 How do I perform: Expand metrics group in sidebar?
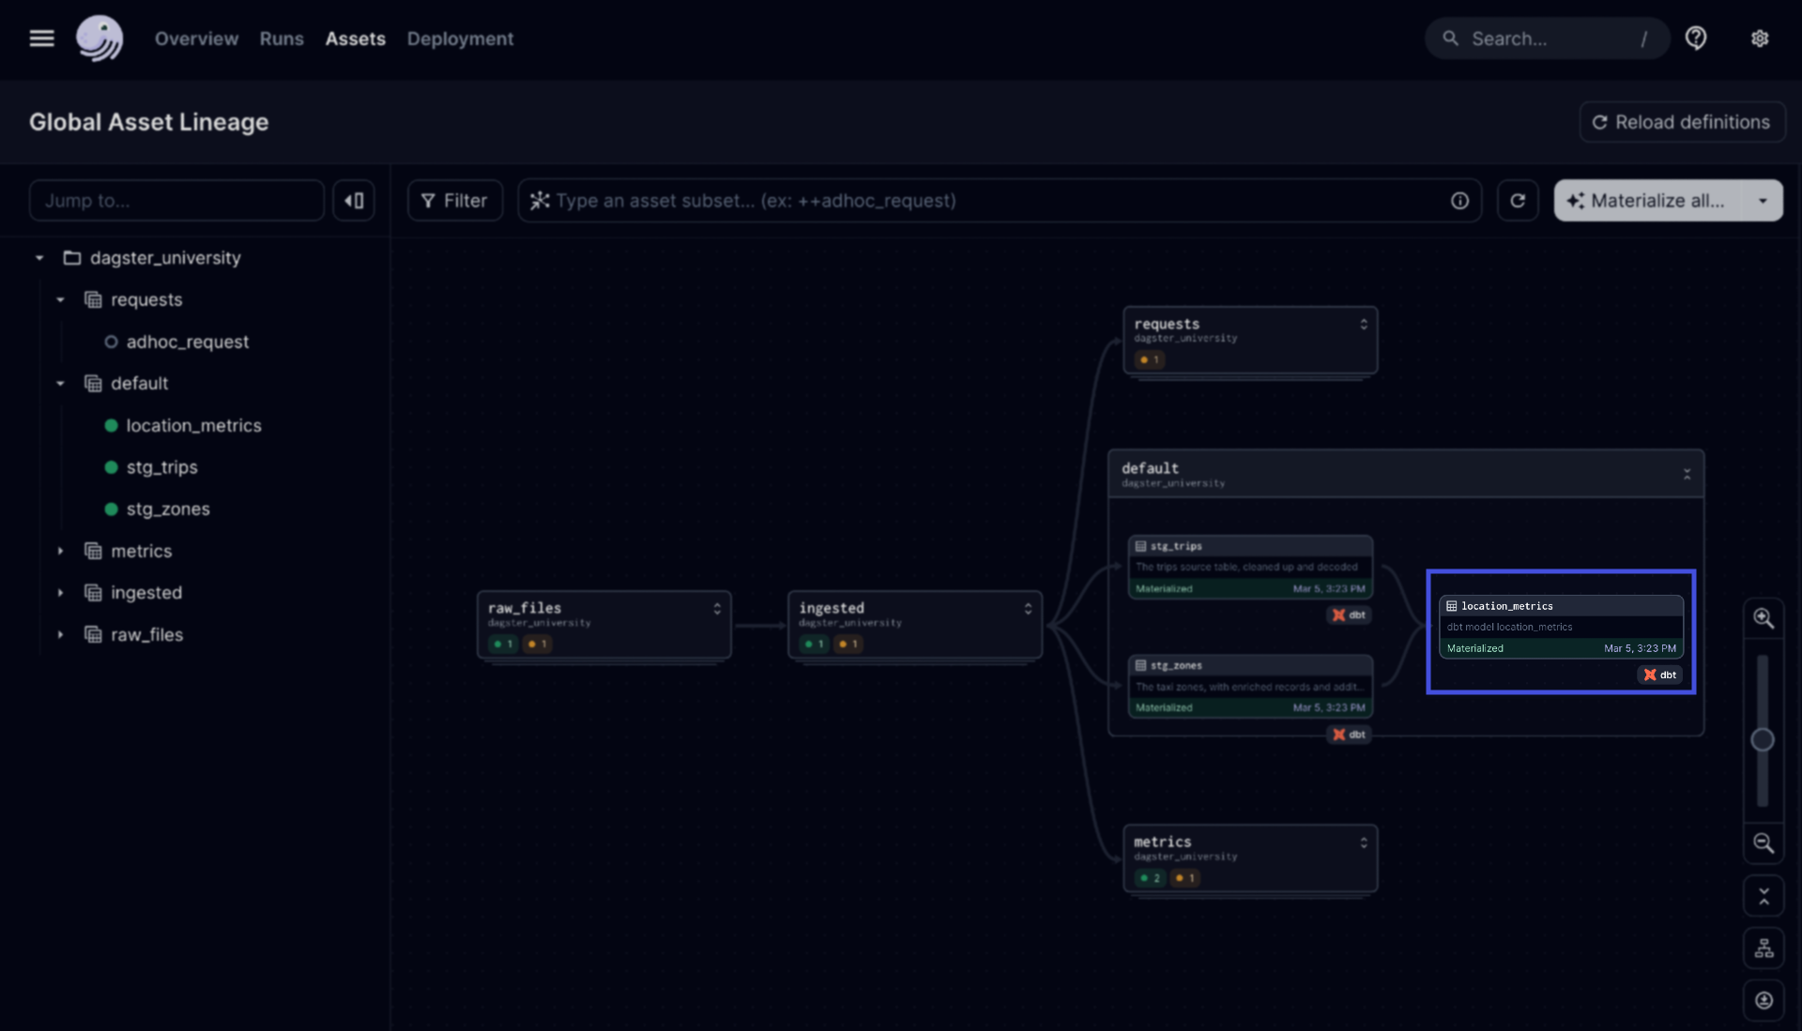click(60, 552)
